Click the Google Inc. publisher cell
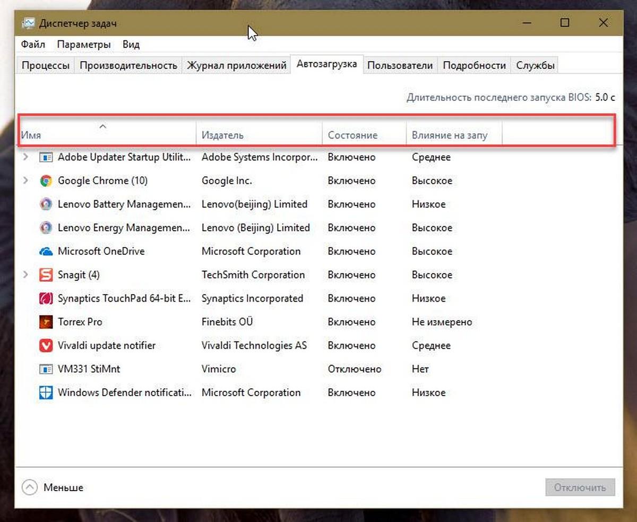Viewport: 637px width, 522px height. click(x=227, y=181)
